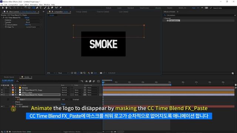Select the Rotation tool in toolbar
The height and width of the screenshot is (133, 237).
[26, 8]
